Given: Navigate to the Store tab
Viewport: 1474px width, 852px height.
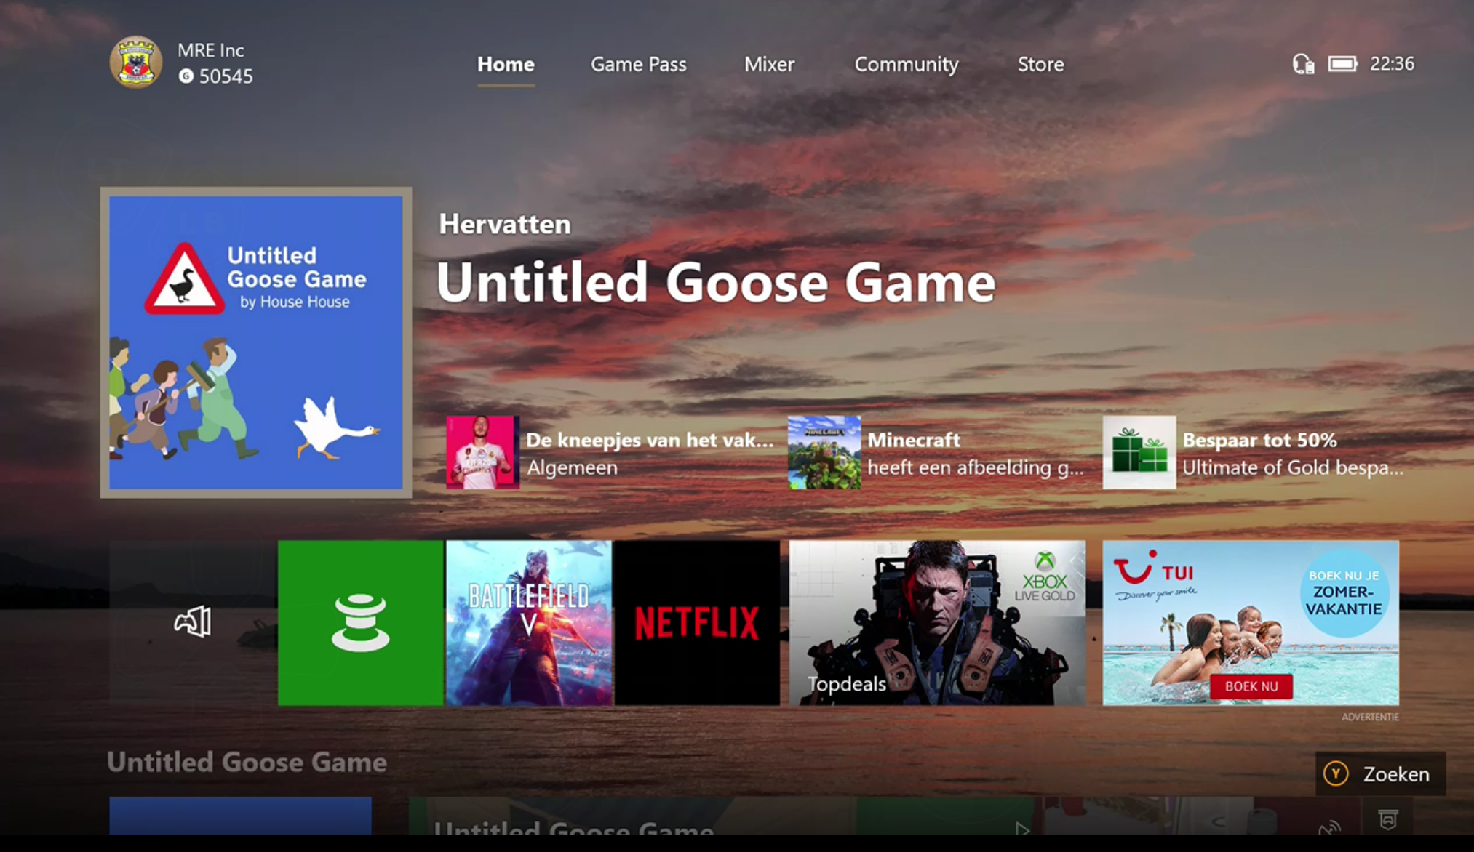Looking at the screenshot, I should pyautogui.click(x=1040, y=65).
